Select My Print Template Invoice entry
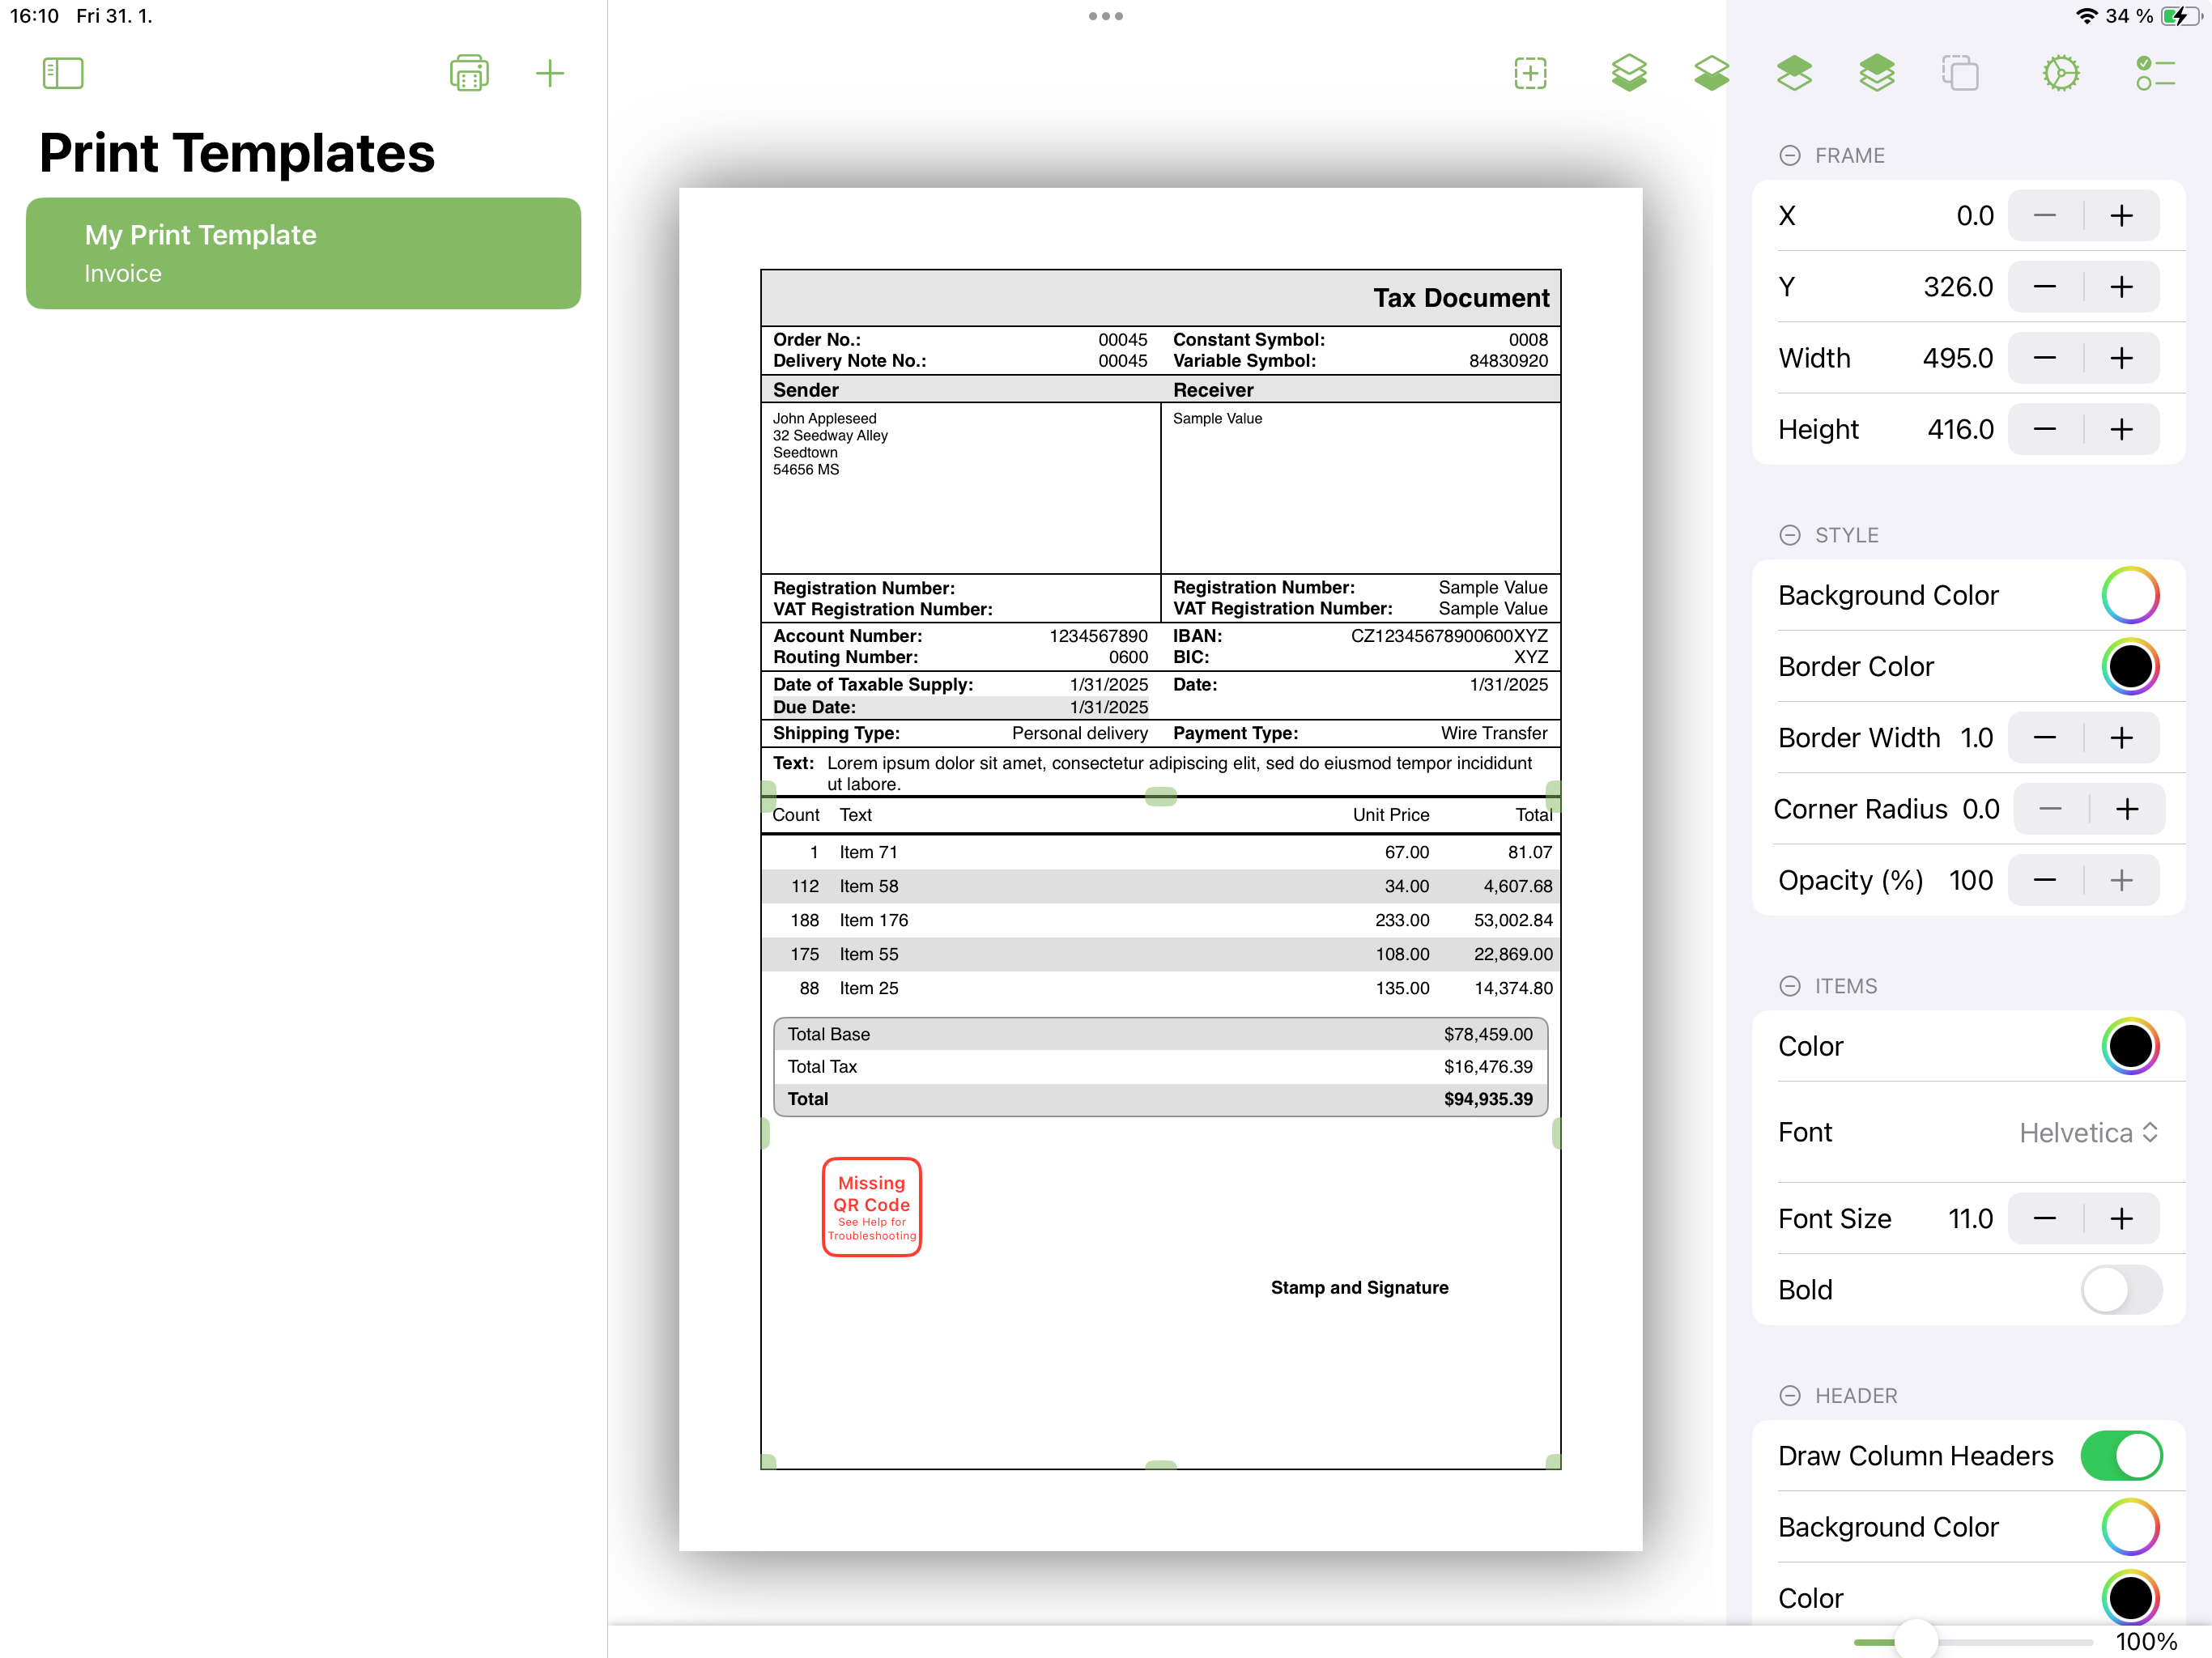The height and width of the screenshot is (1658, 2212). [303, 253]
